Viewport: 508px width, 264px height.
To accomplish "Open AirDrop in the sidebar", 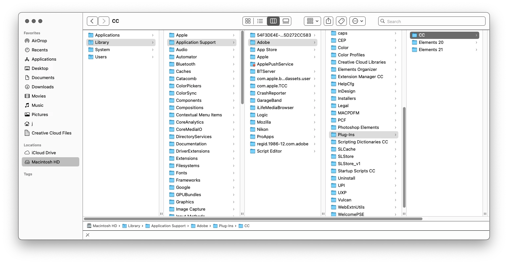I will tap(51, 41).
